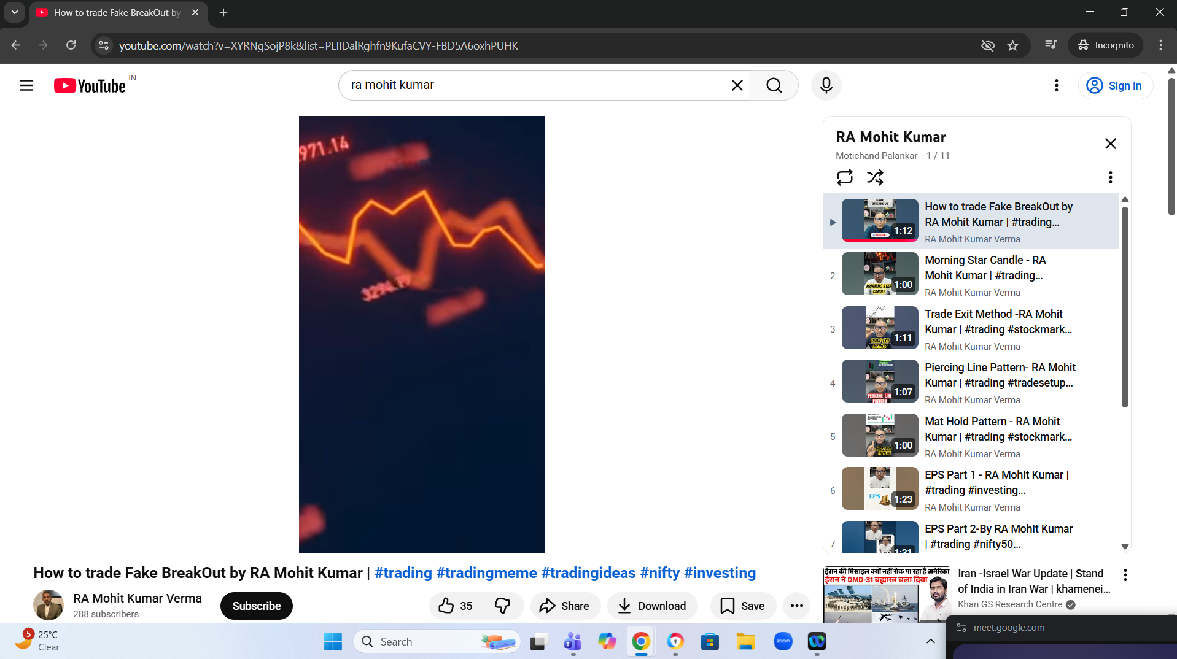Screen dimensions: 1177x659
Task: Show hidden system tray icons
Action: [x=931, y=641]
